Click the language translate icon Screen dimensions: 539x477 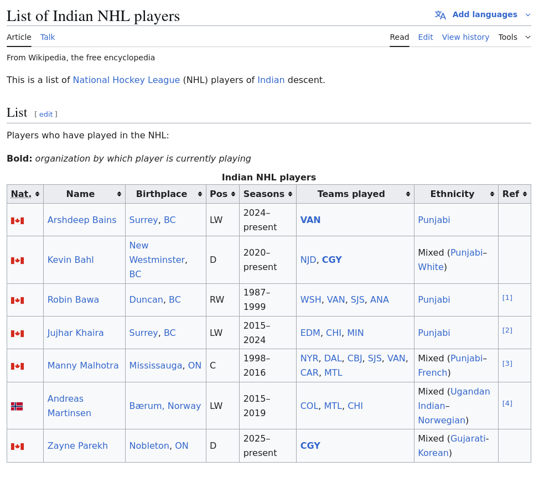point(440,15)
